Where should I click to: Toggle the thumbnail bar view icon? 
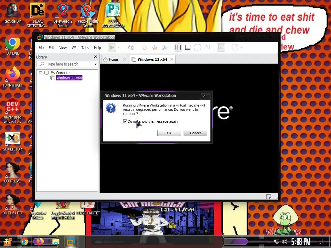coord(188,47)
